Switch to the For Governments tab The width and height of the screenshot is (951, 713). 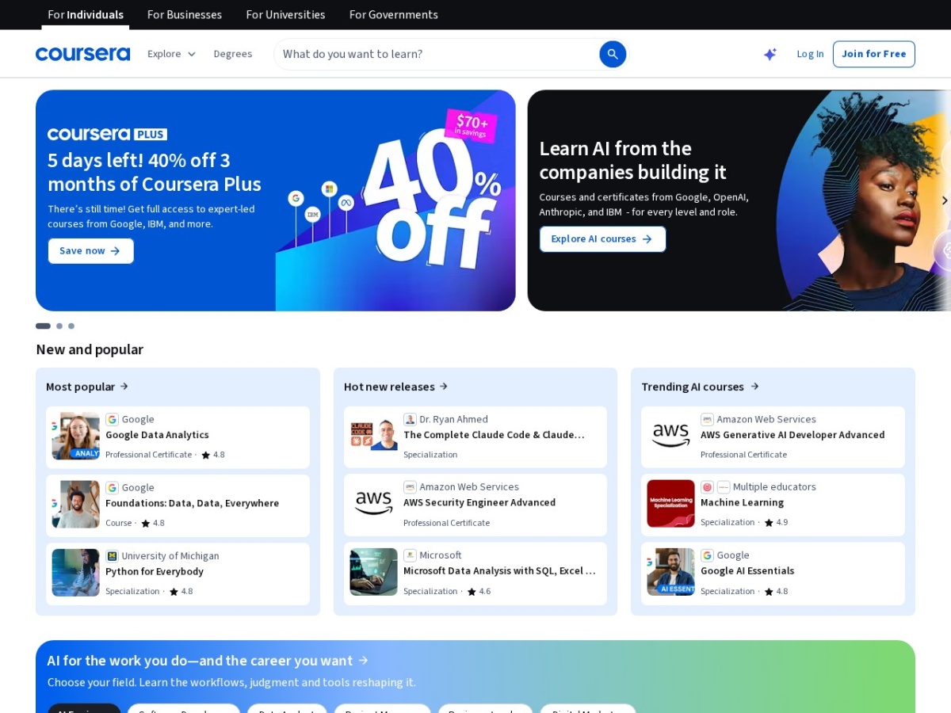[x=394, y=14]
